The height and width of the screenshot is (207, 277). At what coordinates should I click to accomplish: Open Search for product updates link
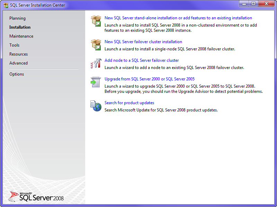(x=129, y=102)
